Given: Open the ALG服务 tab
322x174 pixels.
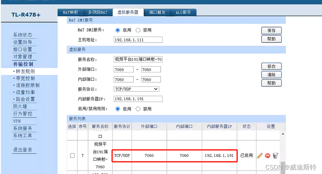Looking at the screenshot, I should (183, 12).
